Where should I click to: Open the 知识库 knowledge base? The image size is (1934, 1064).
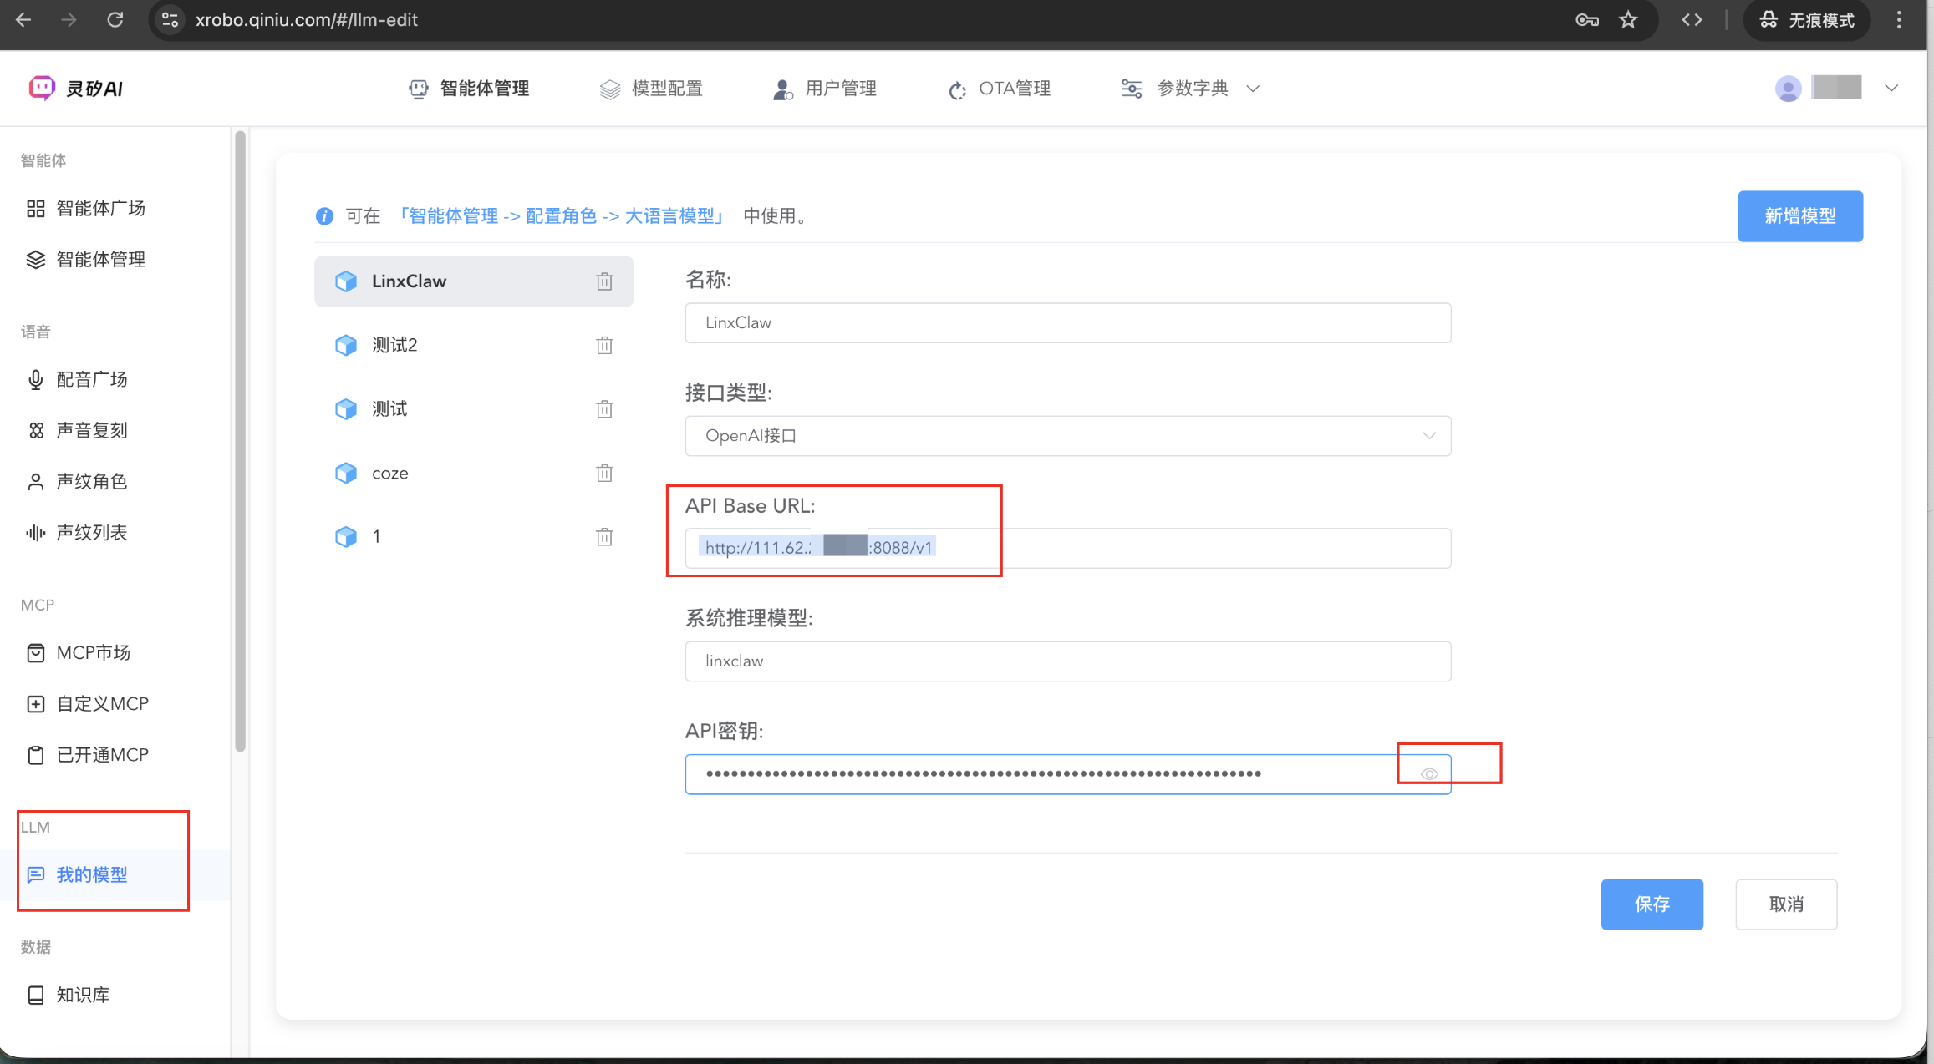coord(83,994)
